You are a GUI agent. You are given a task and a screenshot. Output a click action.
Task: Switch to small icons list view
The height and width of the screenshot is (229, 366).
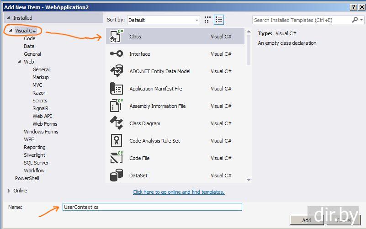point(219,20)
